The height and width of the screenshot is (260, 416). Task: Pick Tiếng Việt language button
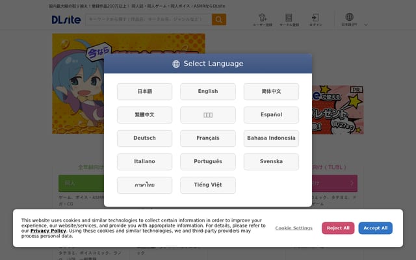(x=208, y=185)
